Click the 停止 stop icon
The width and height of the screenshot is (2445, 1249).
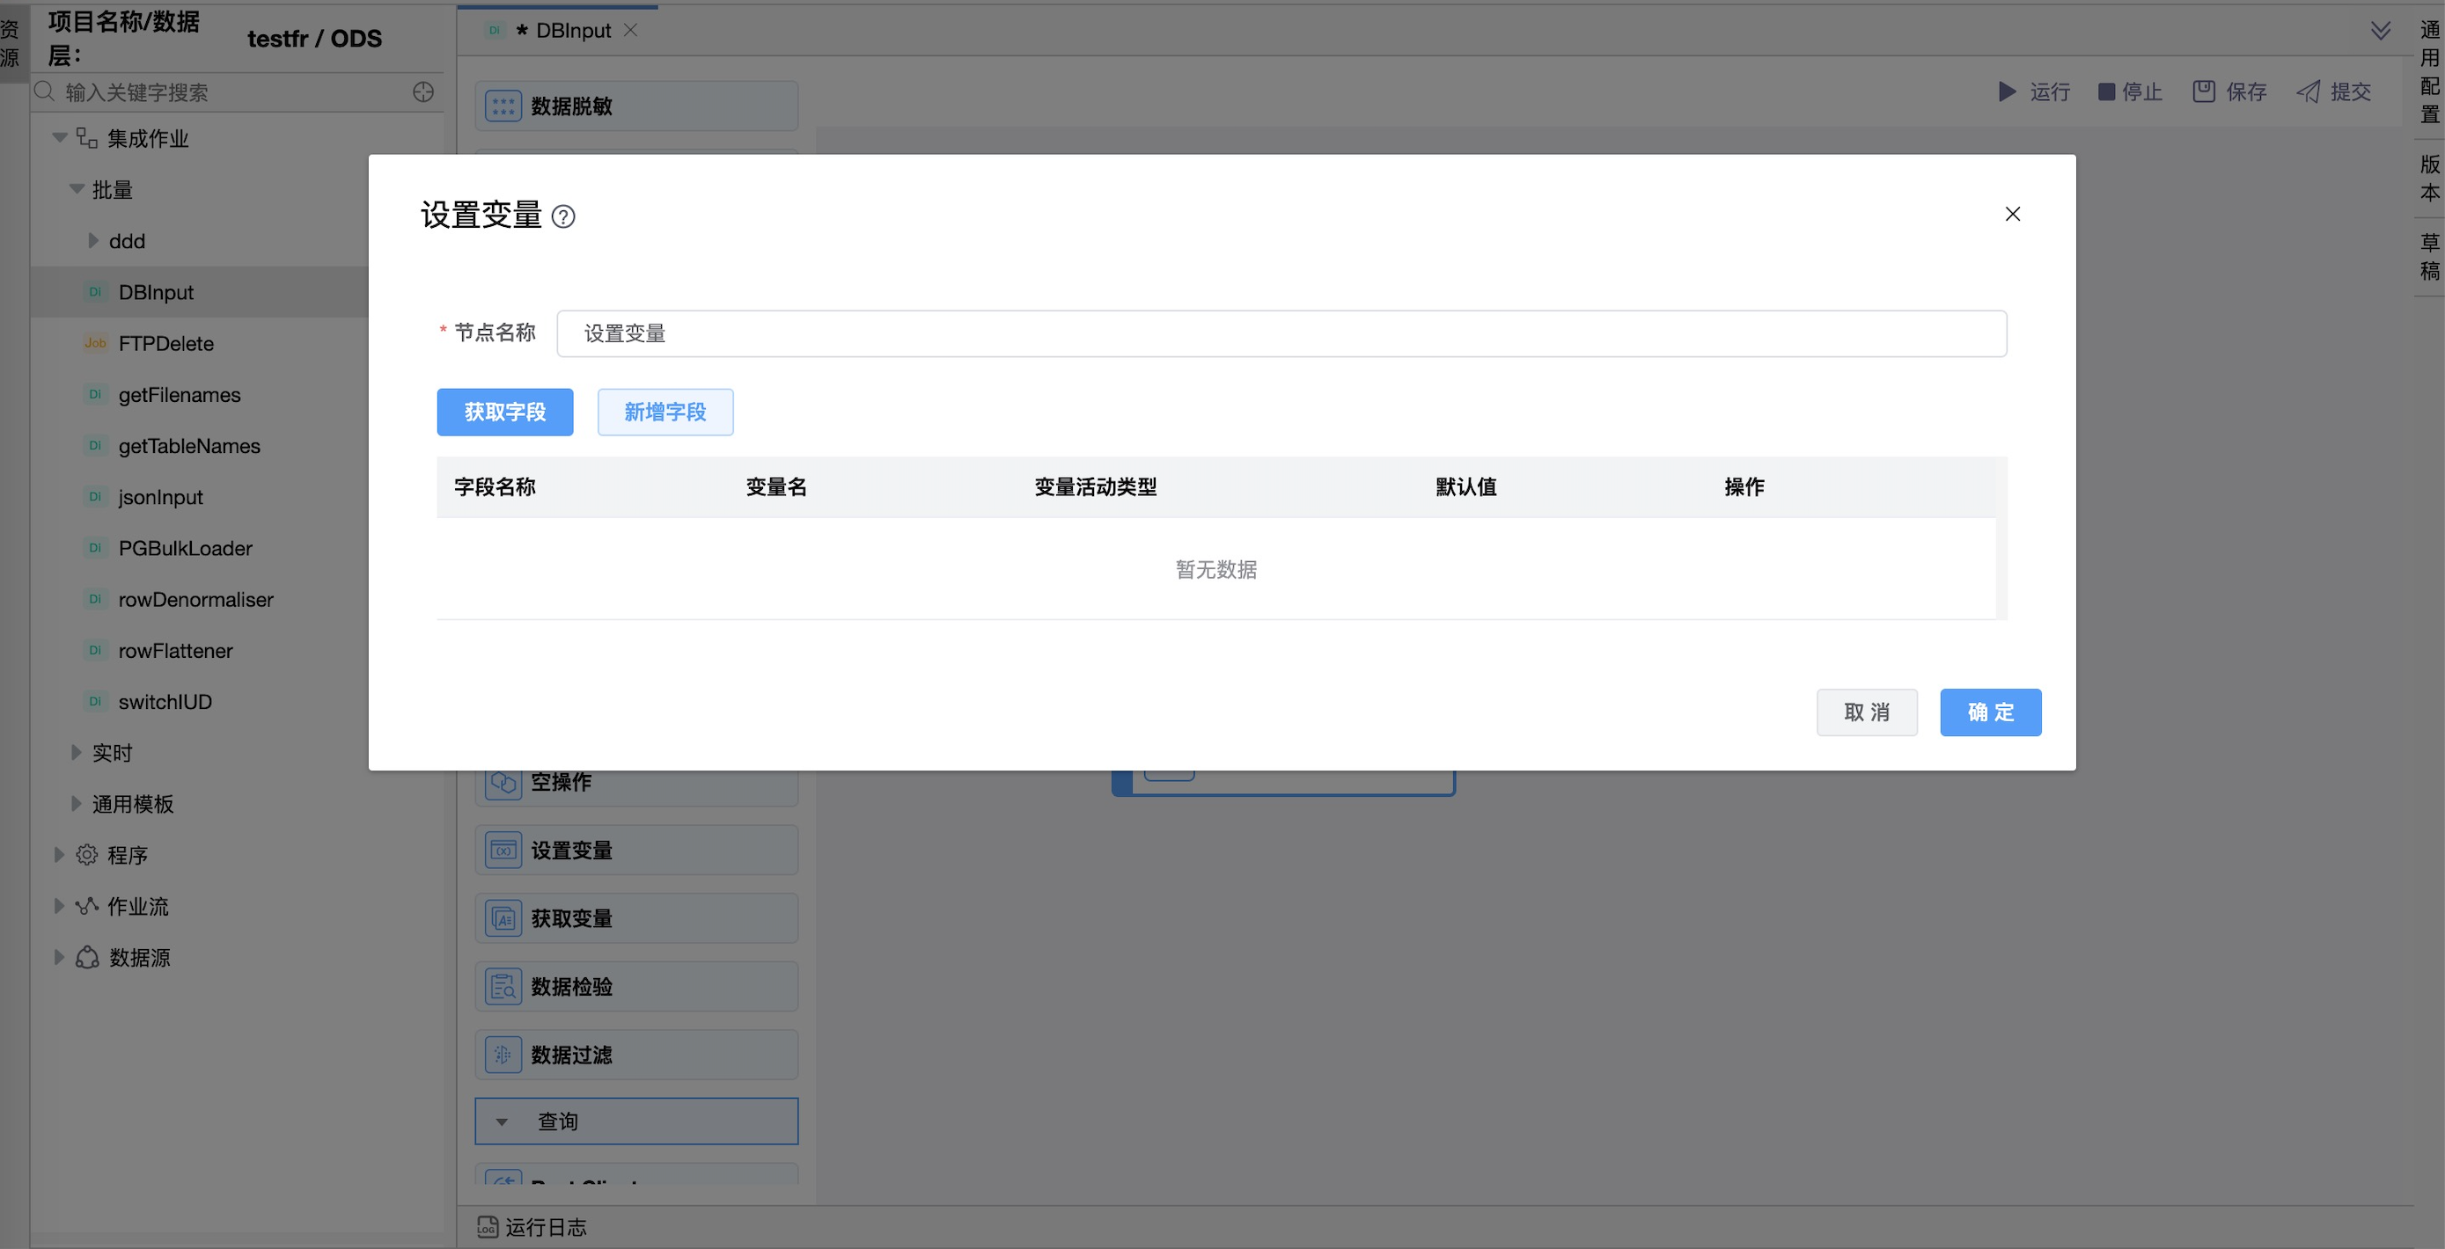(2106, 92)
